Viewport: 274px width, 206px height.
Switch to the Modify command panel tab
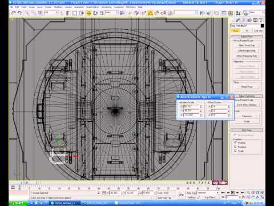pos(237,20)
